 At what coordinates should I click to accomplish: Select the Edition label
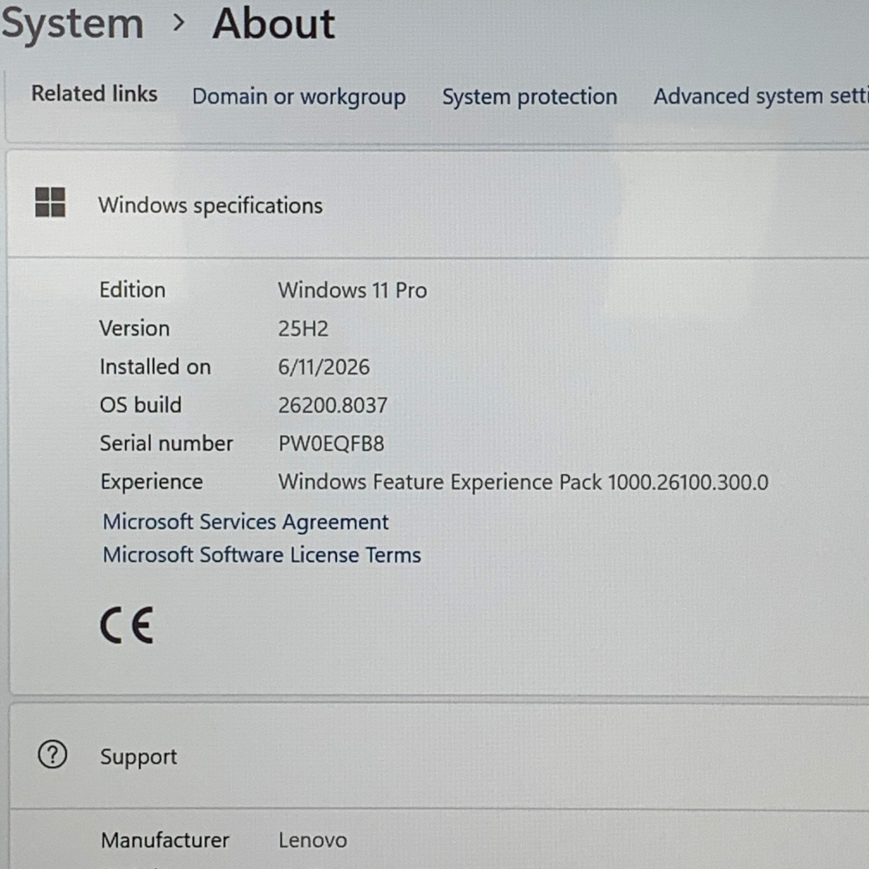pos(133,289)
